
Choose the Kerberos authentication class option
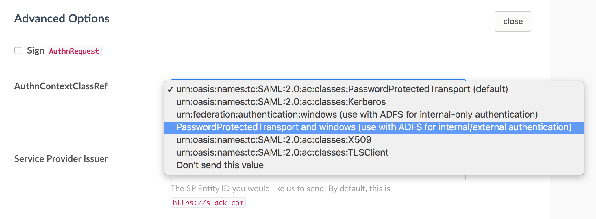[x=281, y=102]
